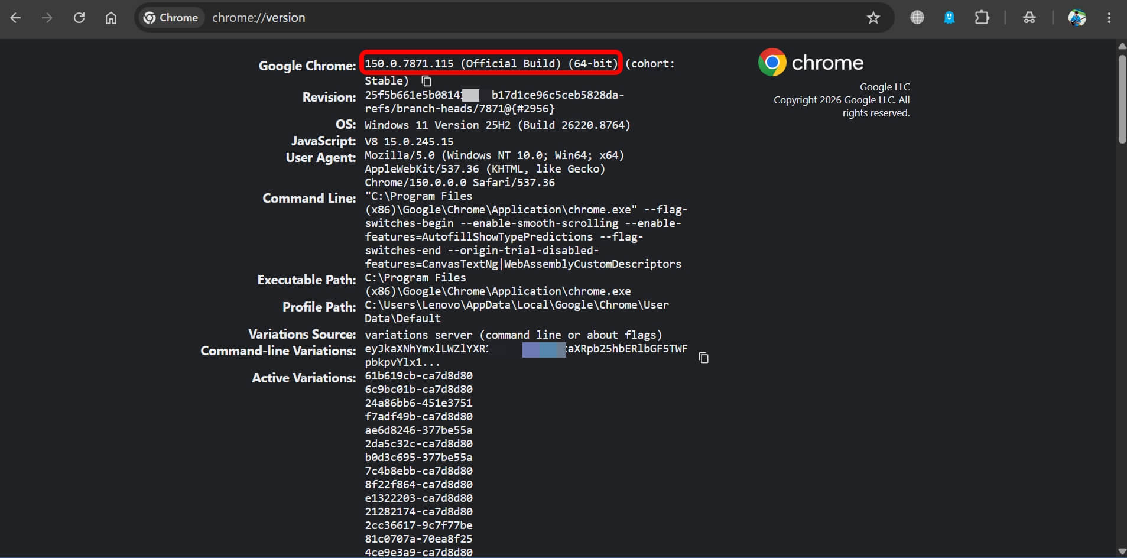Click variation 24a86bb6-451e3751
1127x558 pixels.
418,403
